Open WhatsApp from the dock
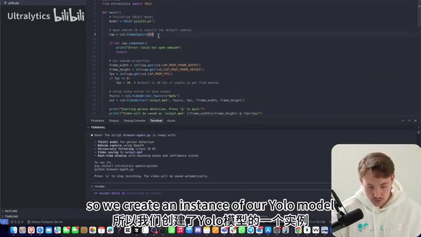421x237 pixels. (x=241, y=230)
